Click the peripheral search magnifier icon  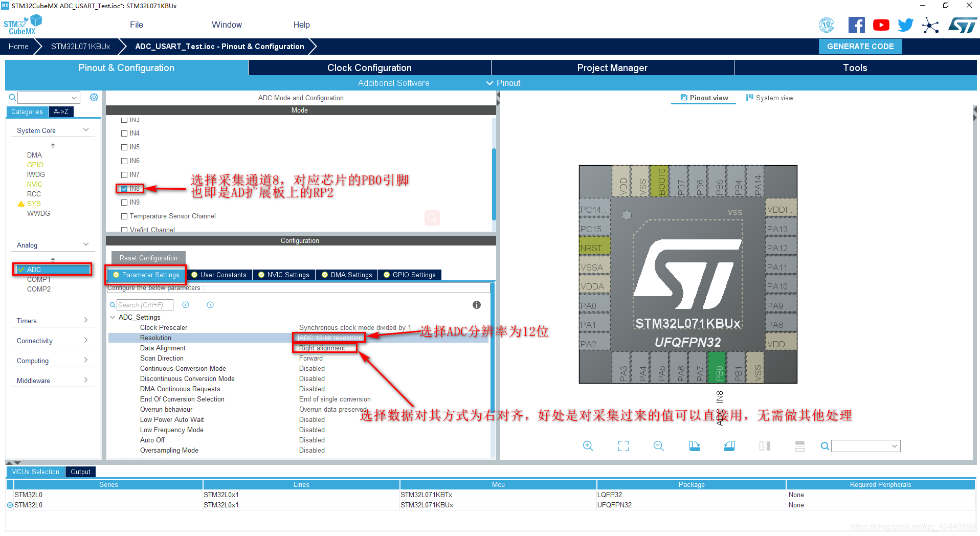[x=12, y=97]
